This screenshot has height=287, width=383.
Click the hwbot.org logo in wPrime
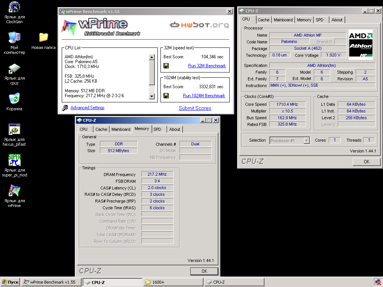tap(199, 25)
